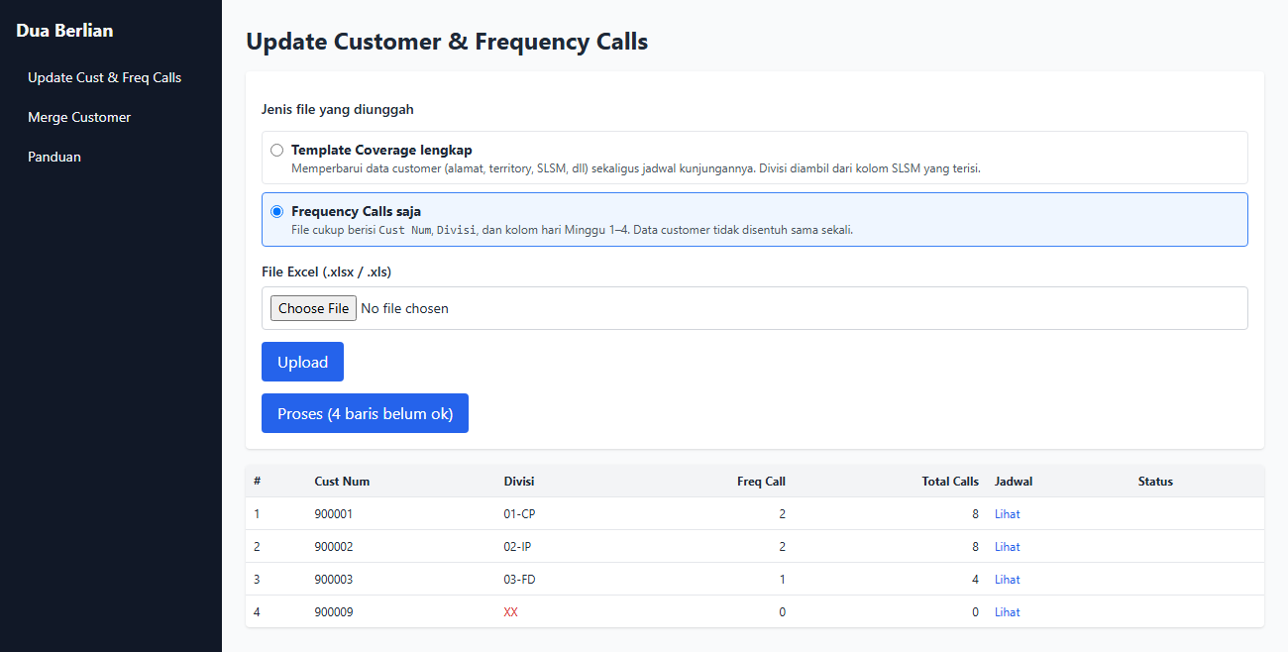
Task: Click cell 900001 in Cust Num column
Action: point(334,514)
